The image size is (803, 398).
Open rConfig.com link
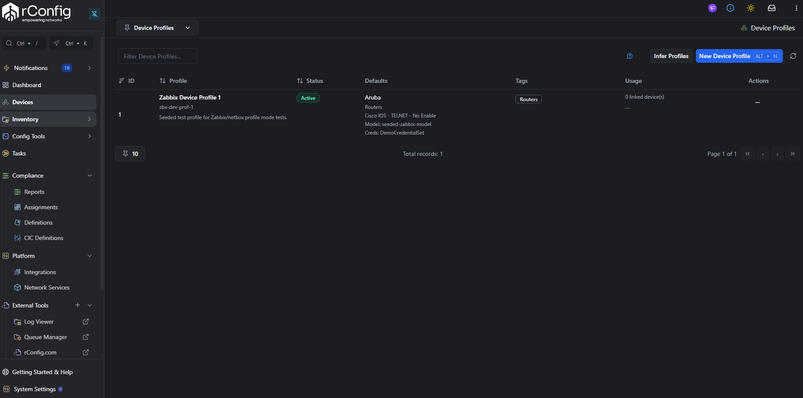[40, 352]
